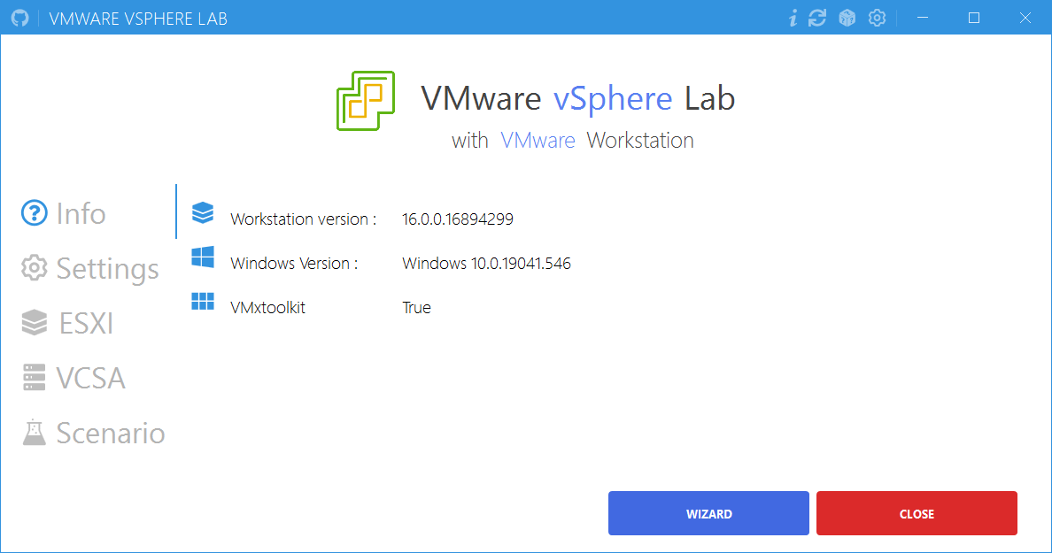Click the refresh arrows icon
The height and width of the screenshot is (553, 1052).
pyautogui.click(x=817, y=18)
